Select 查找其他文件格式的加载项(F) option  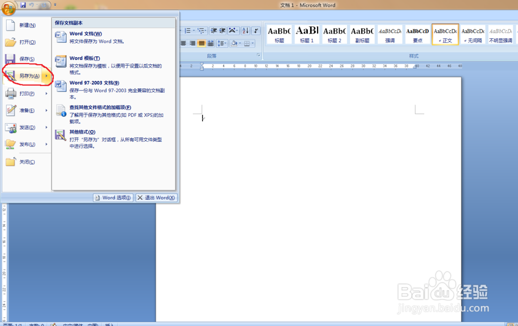coord(113,114)
